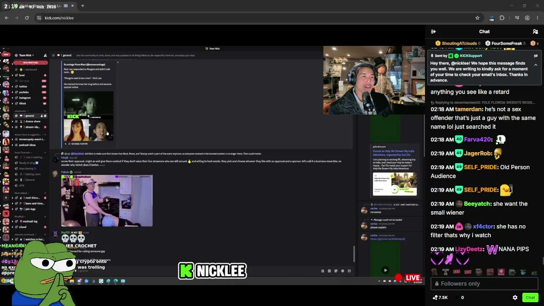Screen dimensions: 544x306
Task: Open the extension showing the 190 badge
Action: pos(491,18)
